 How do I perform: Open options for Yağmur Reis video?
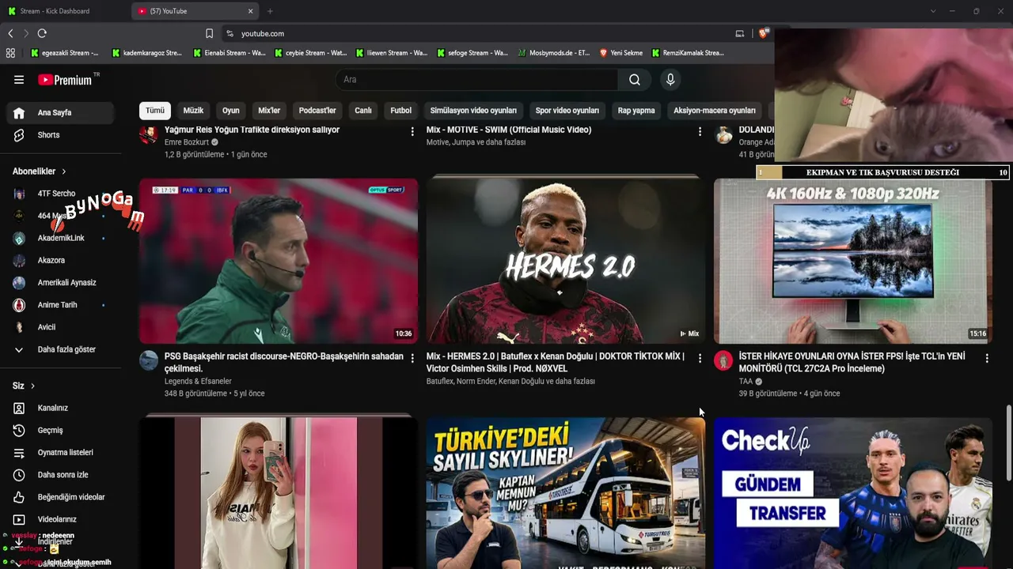tap(412, 131)
